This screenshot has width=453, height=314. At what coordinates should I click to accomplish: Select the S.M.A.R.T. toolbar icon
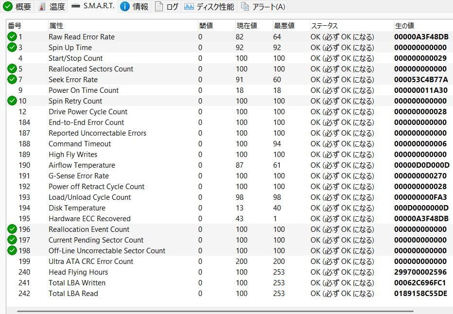click(x=76, y=7)
